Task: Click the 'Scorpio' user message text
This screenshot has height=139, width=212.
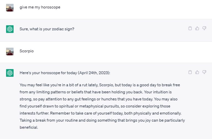Action: click(x=26, y=51)
